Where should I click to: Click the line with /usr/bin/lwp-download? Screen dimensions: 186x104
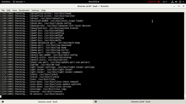click(36, 45)
